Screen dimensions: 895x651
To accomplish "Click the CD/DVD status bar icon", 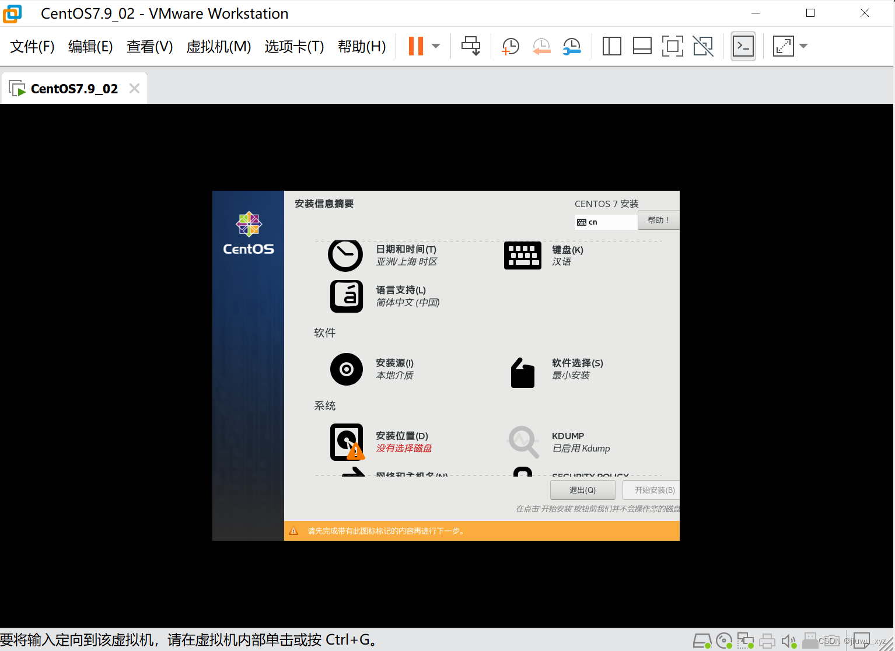I will [724, 640].
